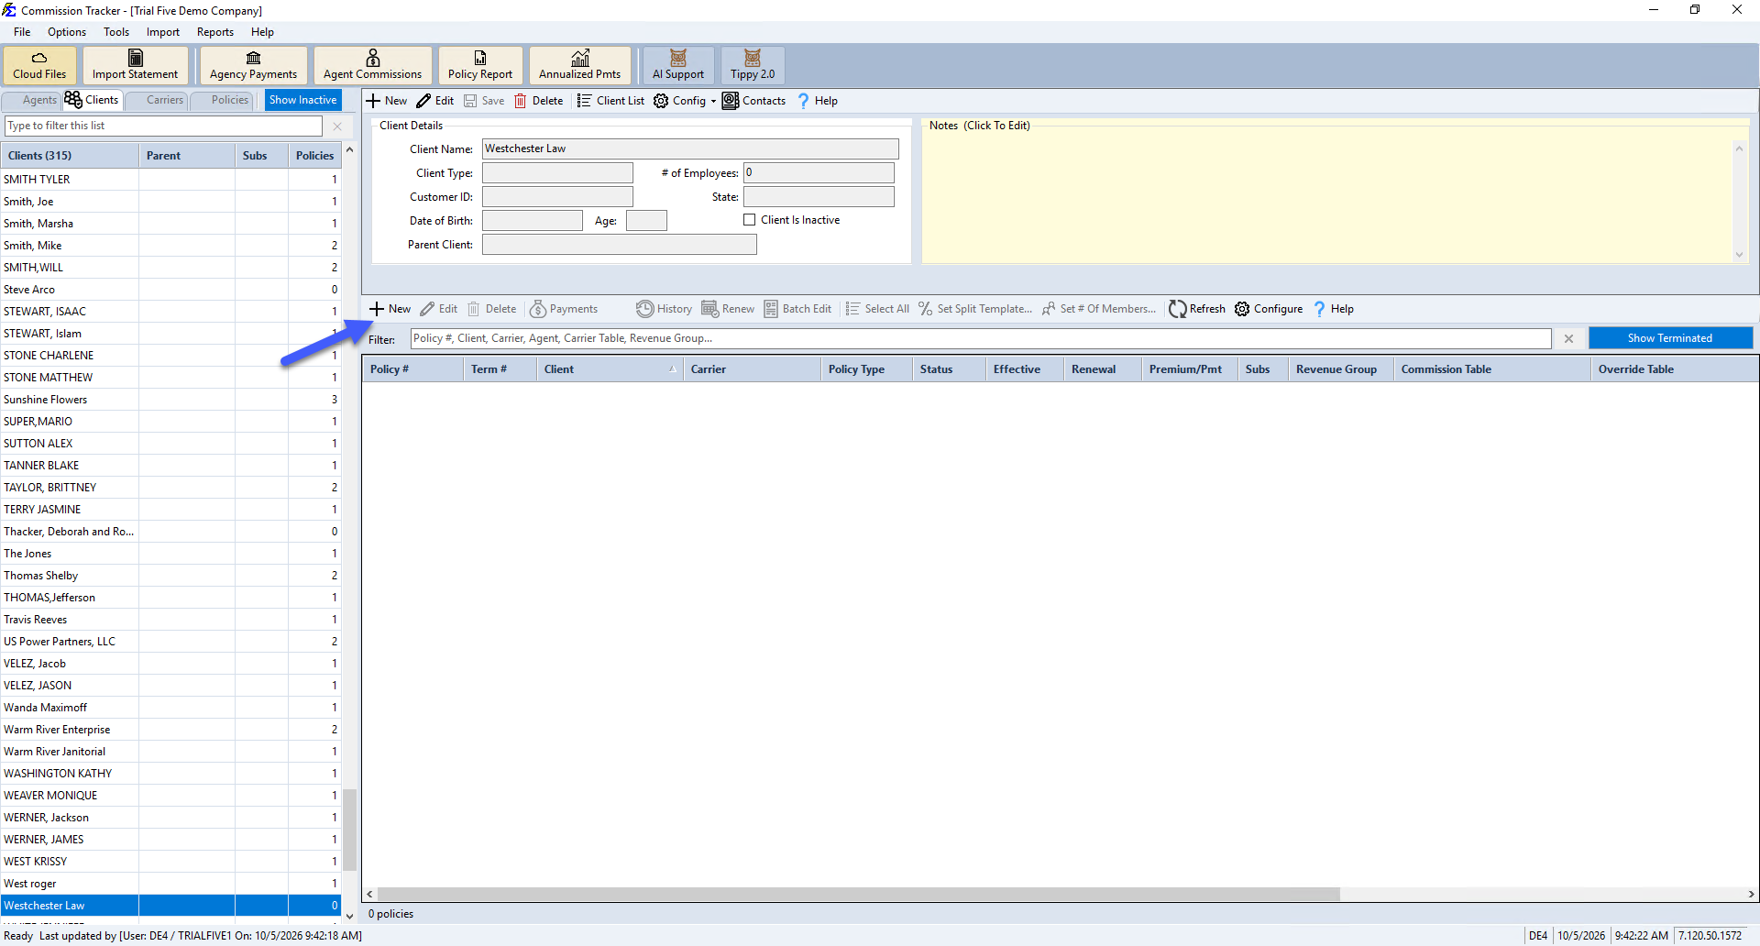Image resolution: width=1760 pixels, height=946 pixels.
Task: Open policy toolbar Help
Action: (x=1334, y=309)
